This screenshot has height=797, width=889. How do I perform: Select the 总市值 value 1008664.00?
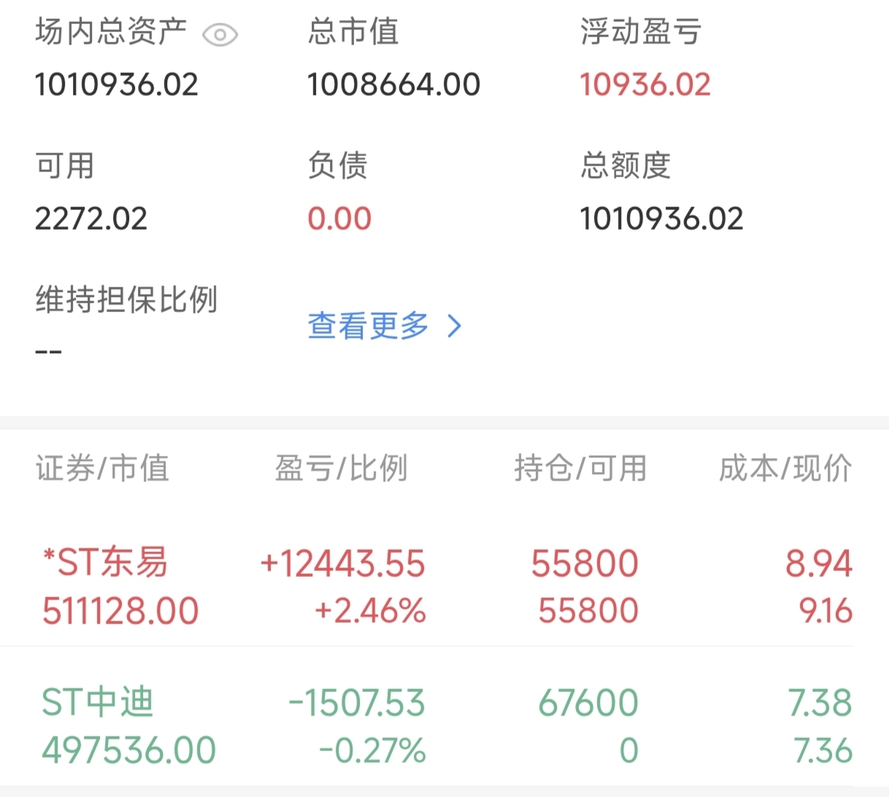(x=394, y=85)
